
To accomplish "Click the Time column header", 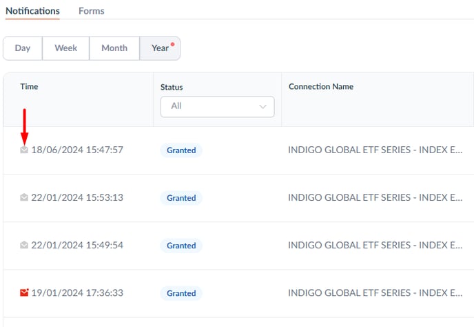I will pos(29,87).
